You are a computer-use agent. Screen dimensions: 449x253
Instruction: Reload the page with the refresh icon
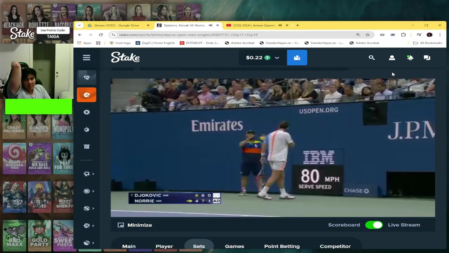[x=101, y=35]
